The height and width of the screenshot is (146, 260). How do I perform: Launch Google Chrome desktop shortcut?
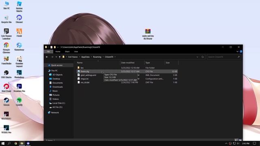(6, 48)
